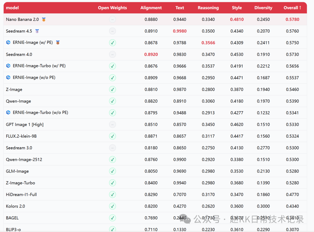Select the GLM-Image model name

pos(17,171)
